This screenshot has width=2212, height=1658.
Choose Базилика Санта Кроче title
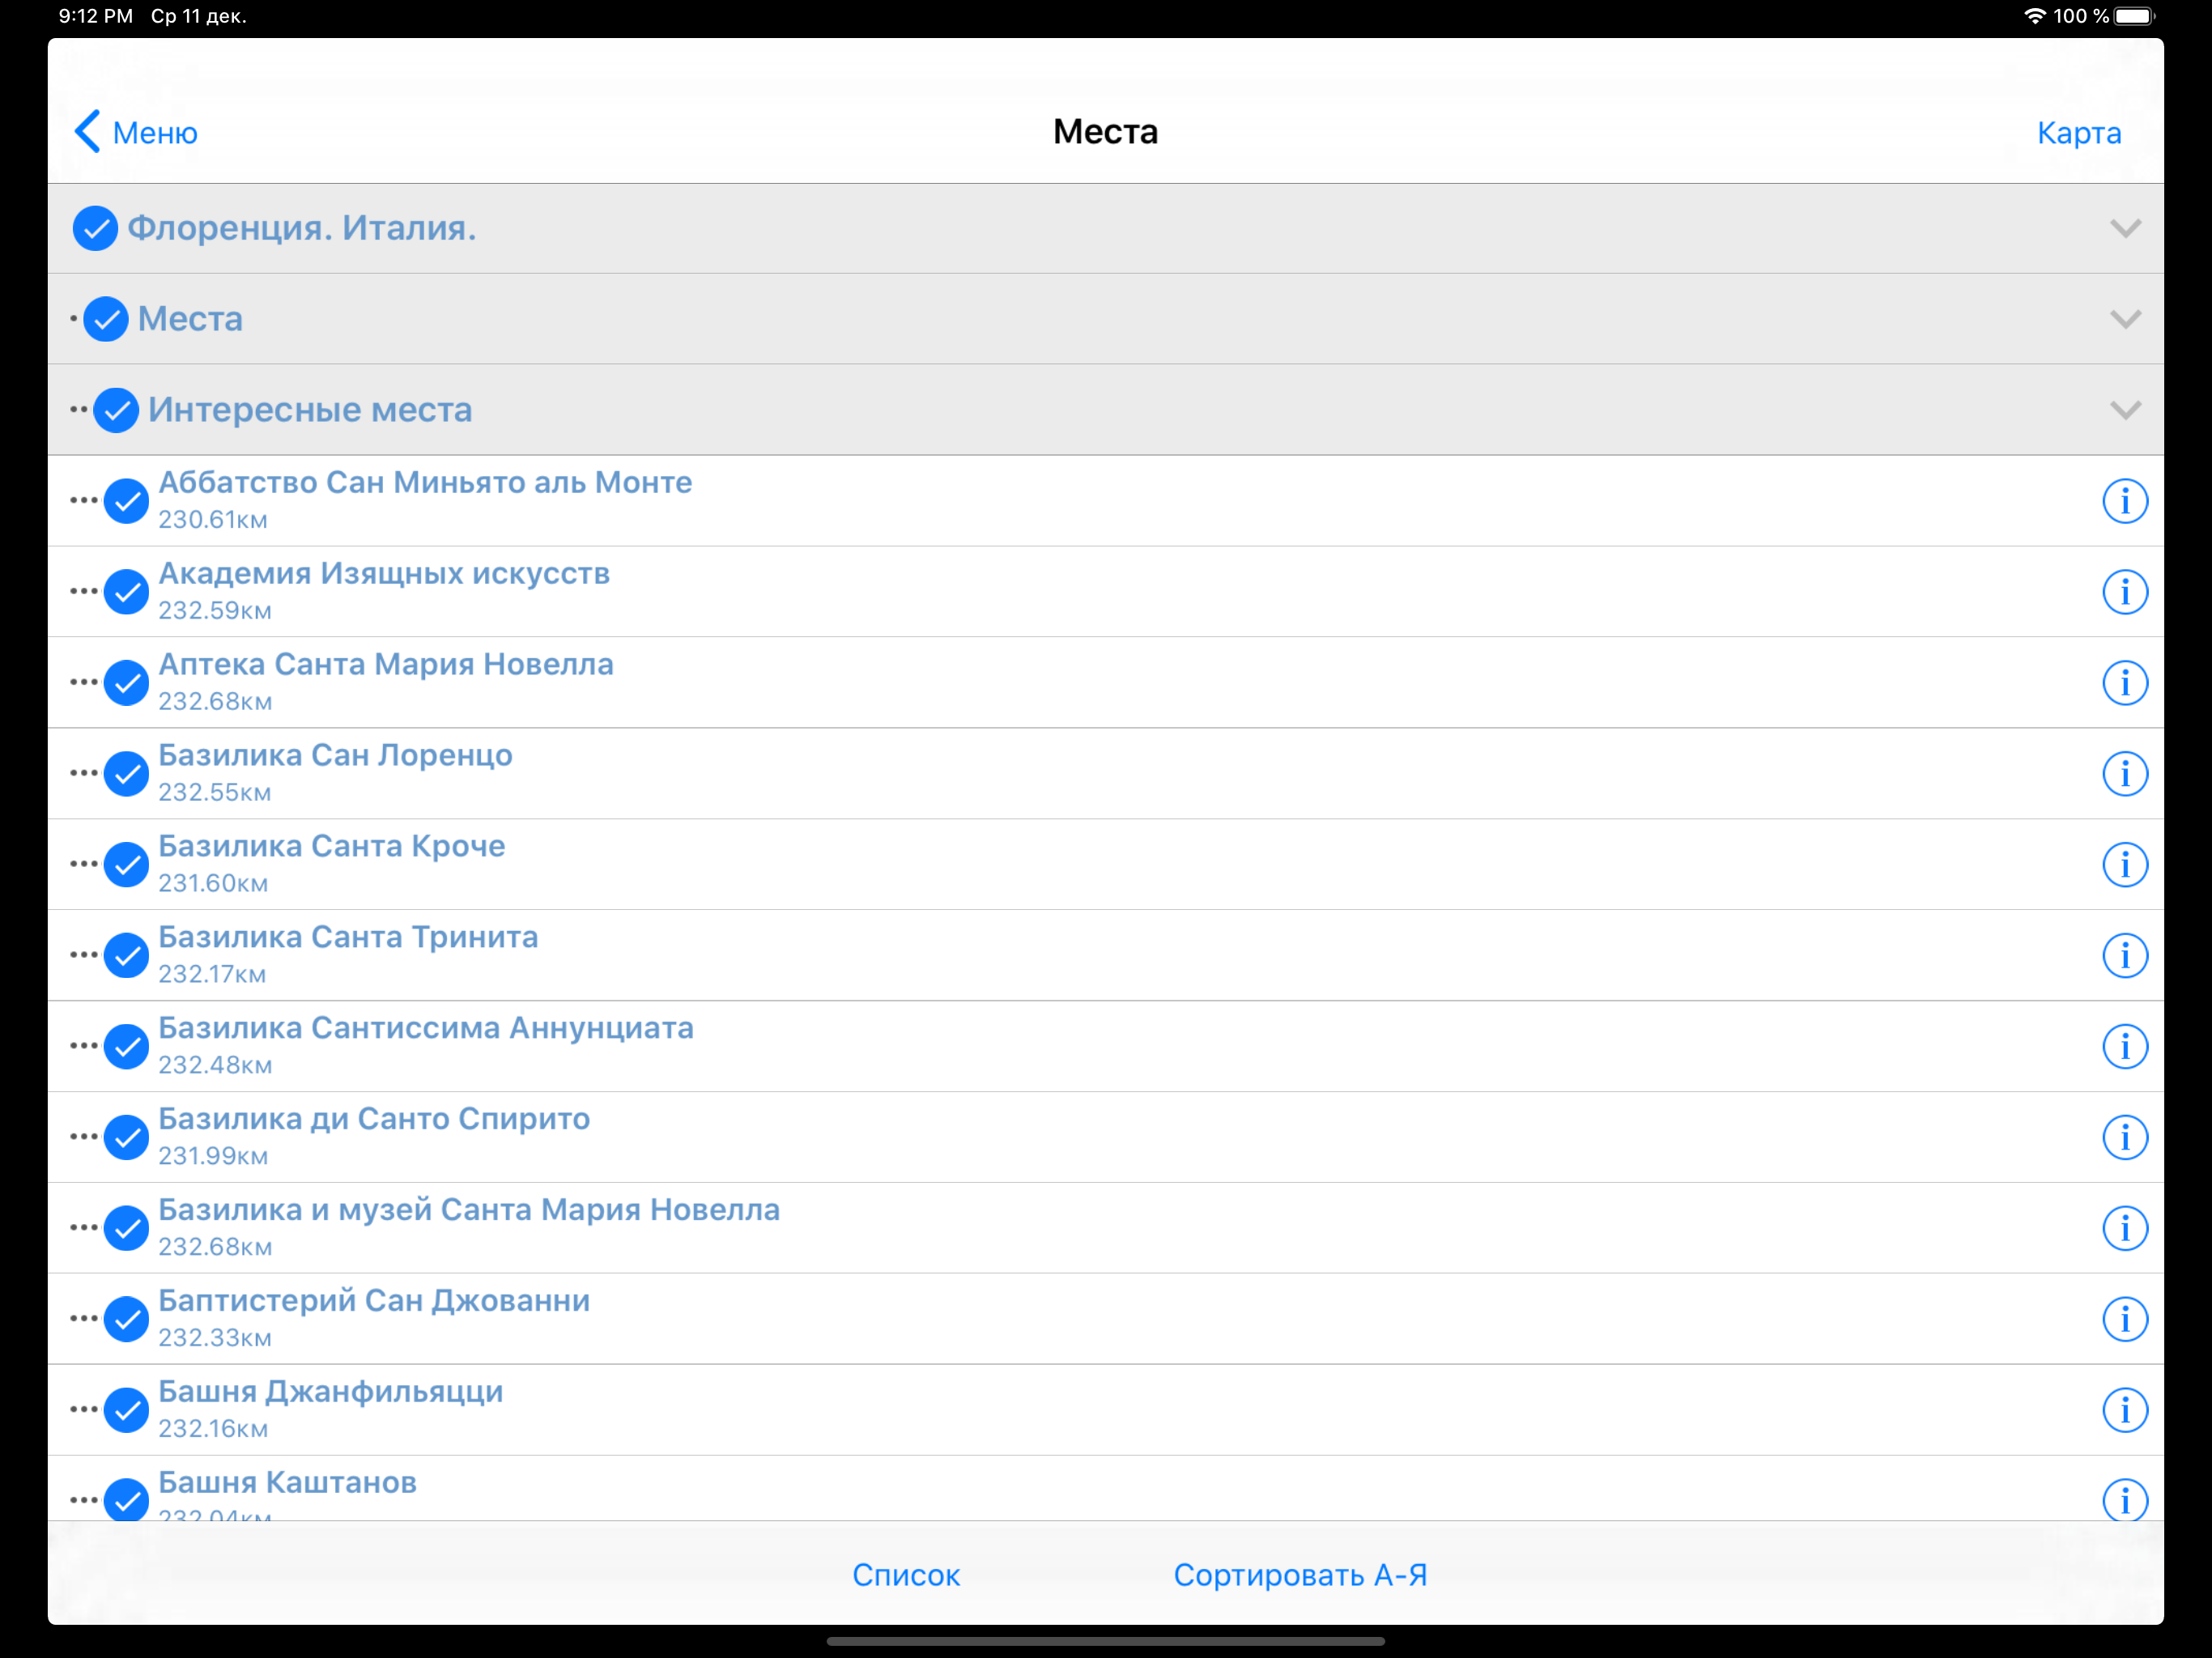click(x=332, y=847)
